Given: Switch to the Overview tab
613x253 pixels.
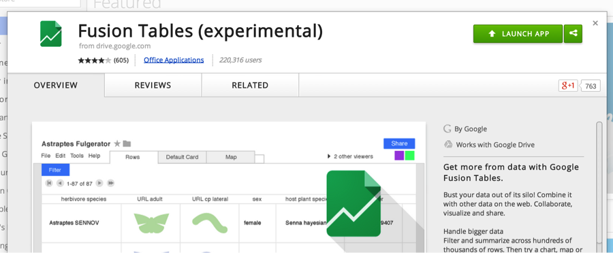Looking at the screenshot, I should click(56, 85).
